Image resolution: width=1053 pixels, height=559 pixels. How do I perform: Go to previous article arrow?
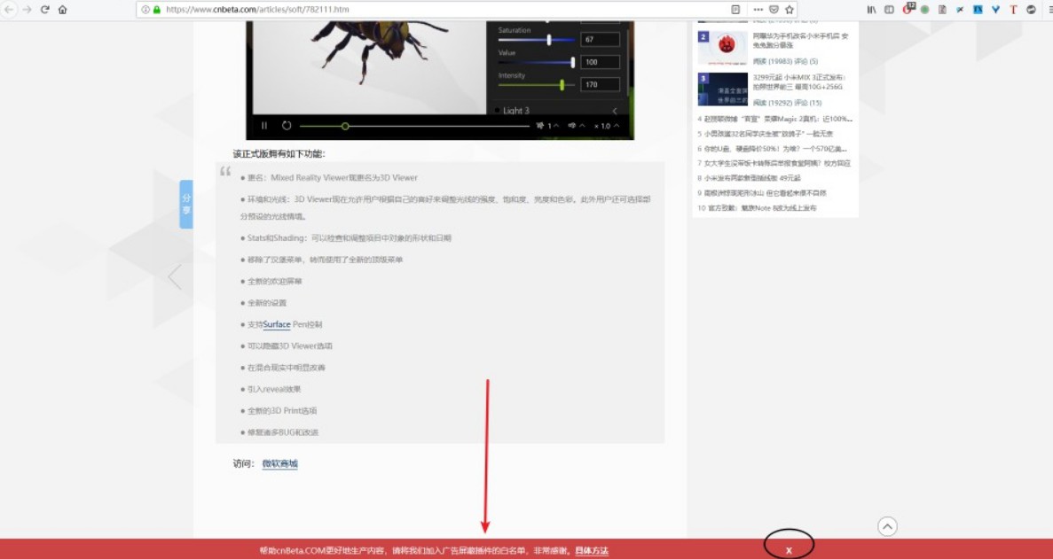point(175,277)
